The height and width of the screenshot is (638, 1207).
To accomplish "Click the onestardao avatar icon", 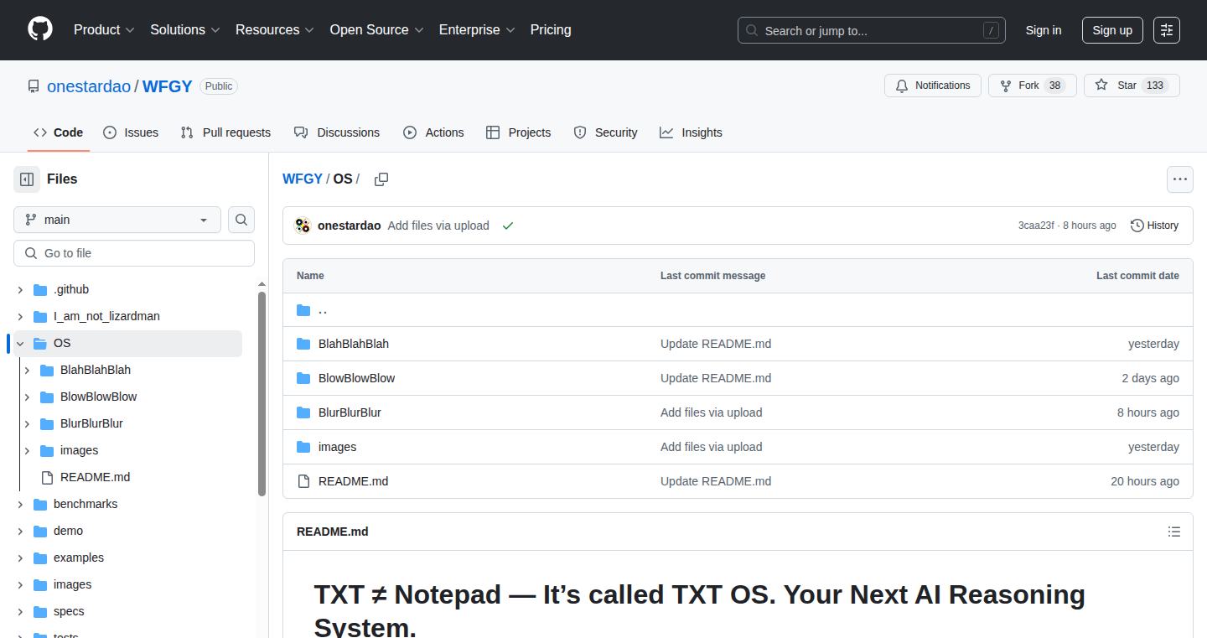I will pyautogui.click(x=303, y=226).
